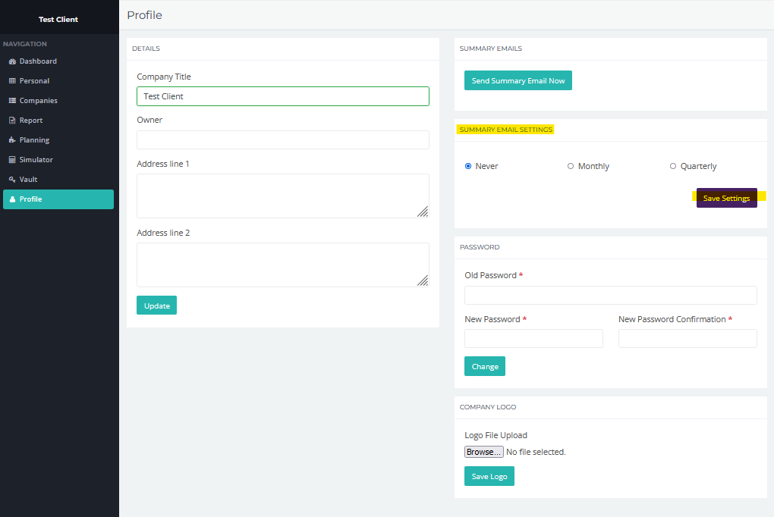Viewport: 774px width, 517px height.
Task: Click the Companies list icon
Action: [x=12, y=101]
